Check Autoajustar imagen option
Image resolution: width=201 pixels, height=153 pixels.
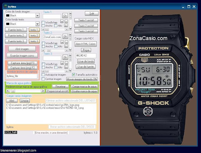click(x=43, y=75)
